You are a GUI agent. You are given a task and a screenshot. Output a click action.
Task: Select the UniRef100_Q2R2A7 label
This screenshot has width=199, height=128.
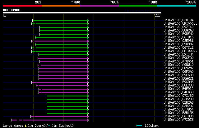[x=178, y=106]
